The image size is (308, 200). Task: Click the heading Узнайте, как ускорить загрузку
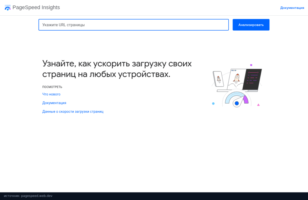117,69
